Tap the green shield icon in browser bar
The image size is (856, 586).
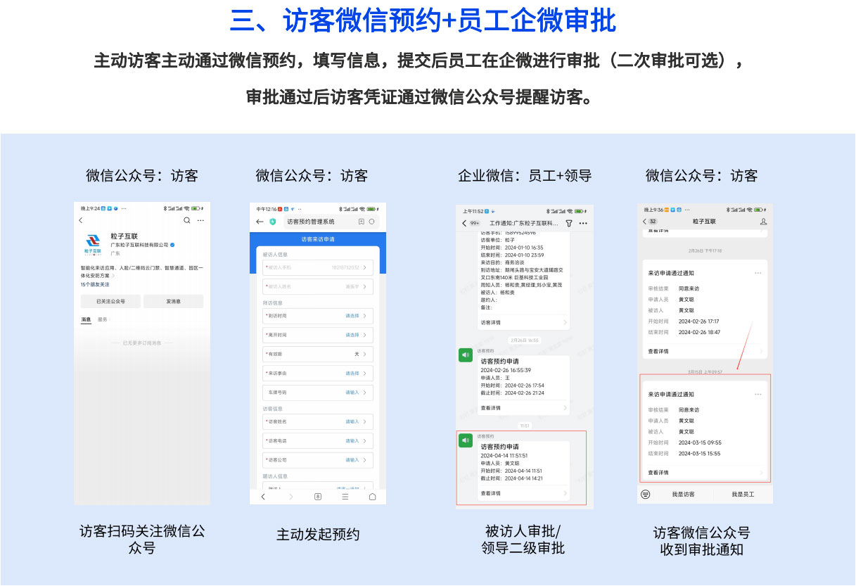(273, 222)
